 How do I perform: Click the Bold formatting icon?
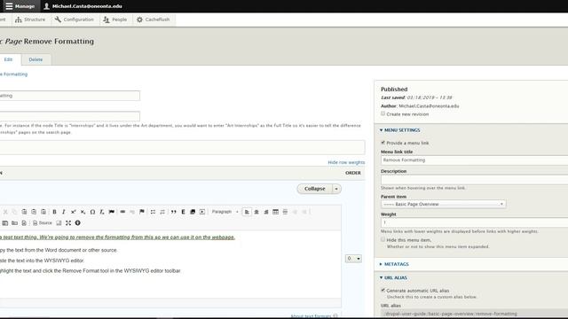click(x=54, y=212)
